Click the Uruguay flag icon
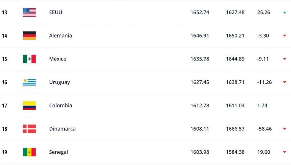Viewport: 291px width, 165px height. tap(29, 82)
